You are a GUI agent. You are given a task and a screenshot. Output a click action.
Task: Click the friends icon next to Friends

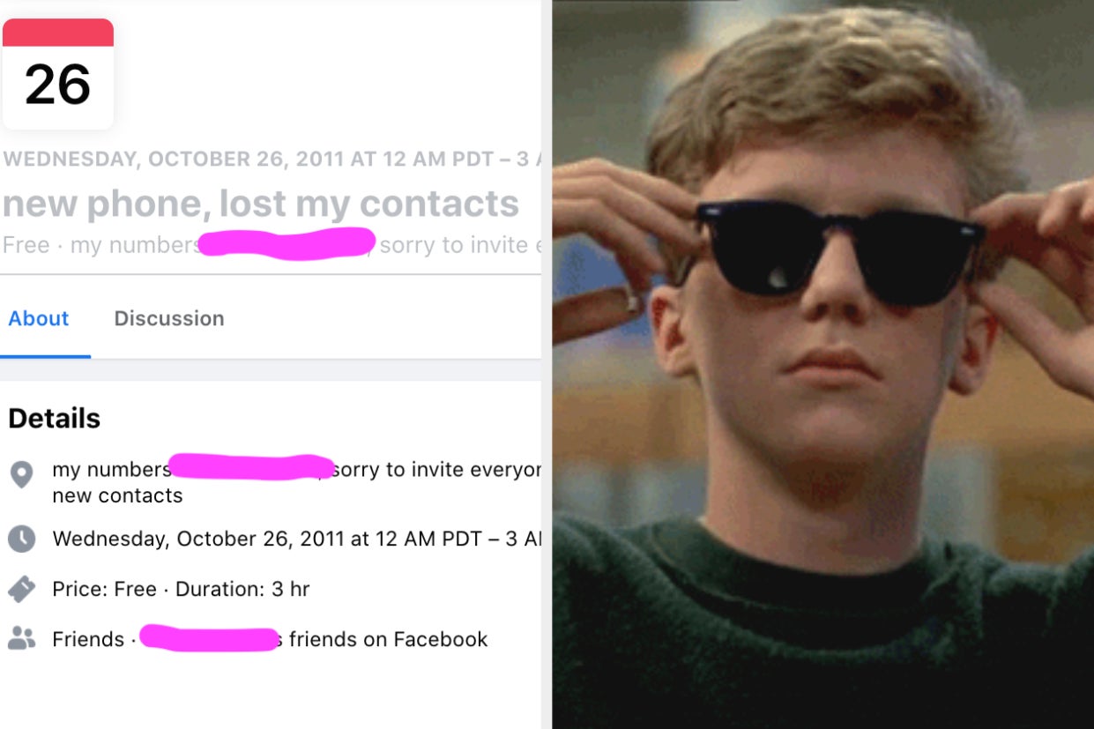[x=21, y=639]
